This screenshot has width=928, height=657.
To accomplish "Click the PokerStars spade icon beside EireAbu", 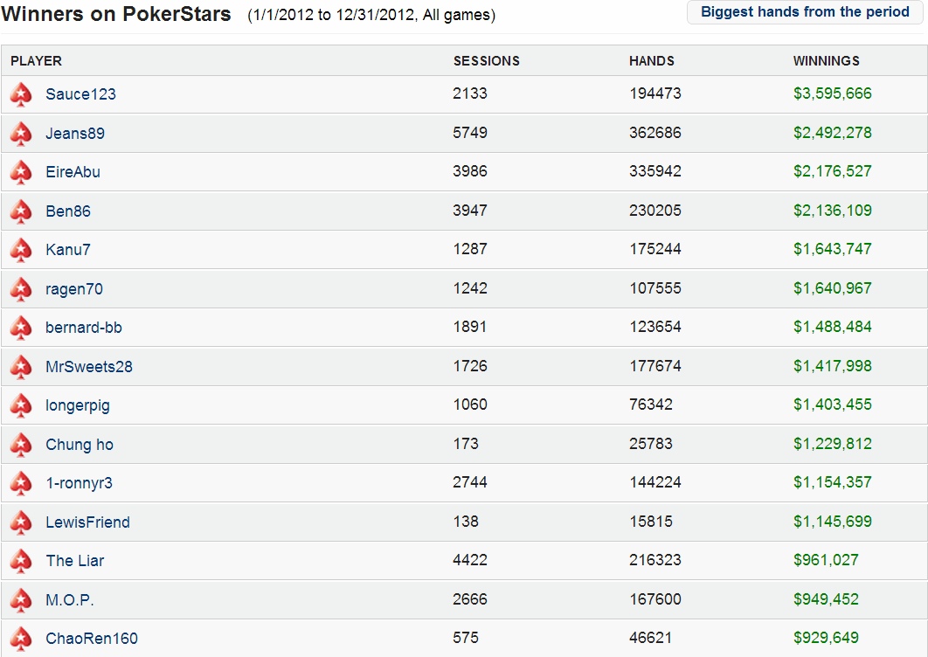I will pos(21,172).
